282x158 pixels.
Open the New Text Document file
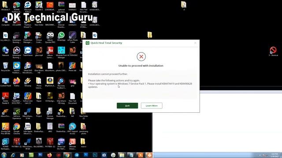click(x=72, y=98)
